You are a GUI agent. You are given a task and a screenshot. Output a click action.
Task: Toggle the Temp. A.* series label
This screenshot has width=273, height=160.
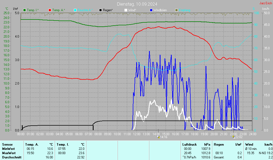tap(58, 10)
